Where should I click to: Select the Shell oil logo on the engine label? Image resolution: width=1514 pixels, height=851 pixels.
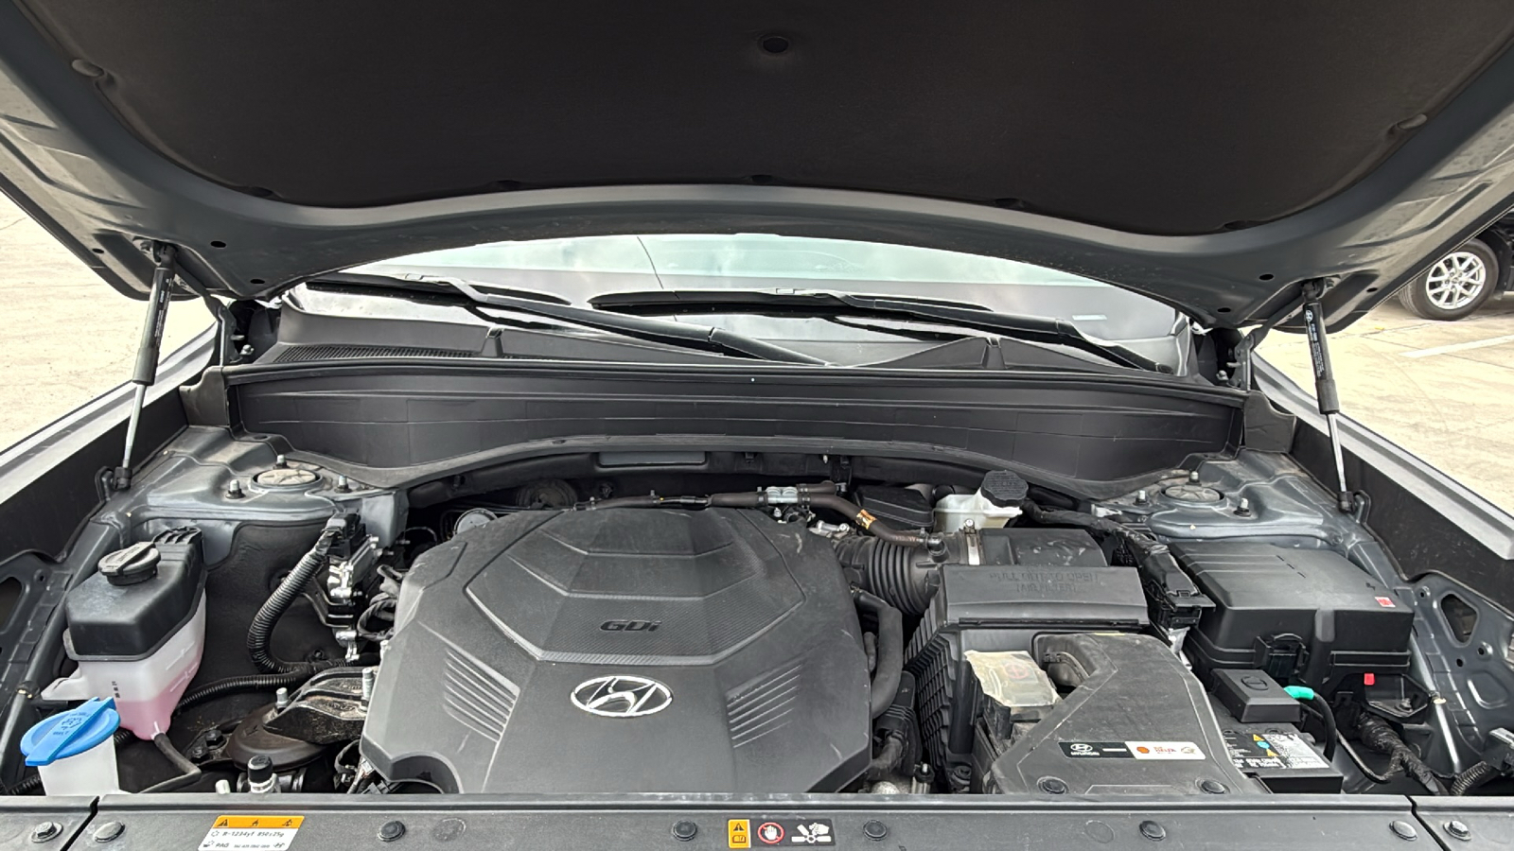1143,750
